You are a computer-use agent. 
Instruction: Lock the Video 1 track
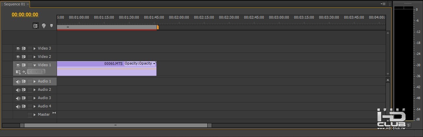coord(30,65)
